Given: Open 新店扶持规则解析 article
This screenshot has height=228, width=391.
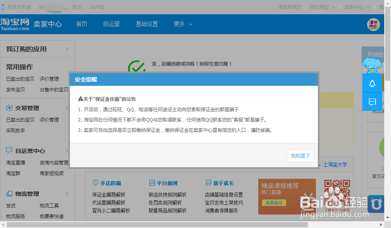Looking at the screenshot, I should tap(168, 195).
